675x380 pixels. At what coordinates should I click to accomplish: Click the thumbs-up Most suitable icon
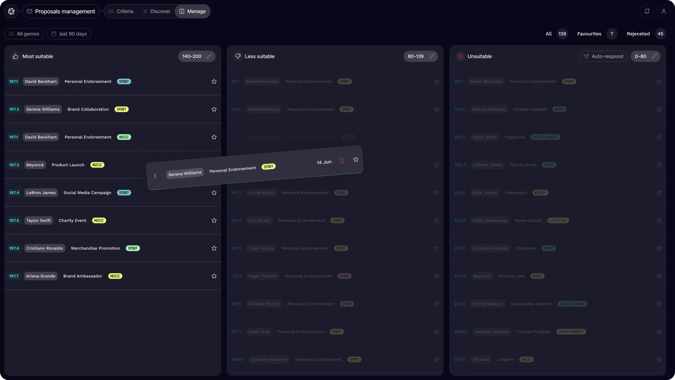(15, 56)
